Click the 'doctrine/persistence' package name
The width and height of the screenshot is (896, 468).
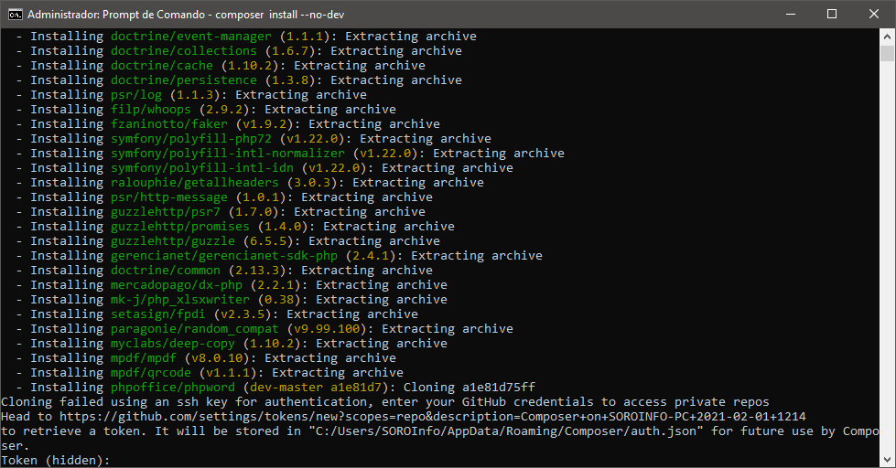[183, 80]
